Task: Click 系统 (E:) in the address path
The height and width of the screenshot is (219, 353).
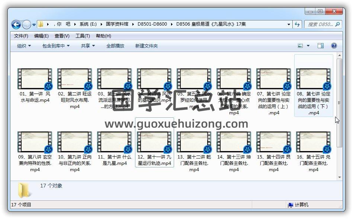Action: coord(88,24)
